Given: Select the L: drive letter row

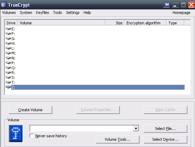Looking at the screenshot, I should (95, 48).
